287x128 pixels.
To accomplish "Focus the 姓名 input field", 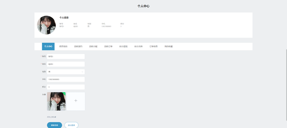I will (x=66, y=64).
